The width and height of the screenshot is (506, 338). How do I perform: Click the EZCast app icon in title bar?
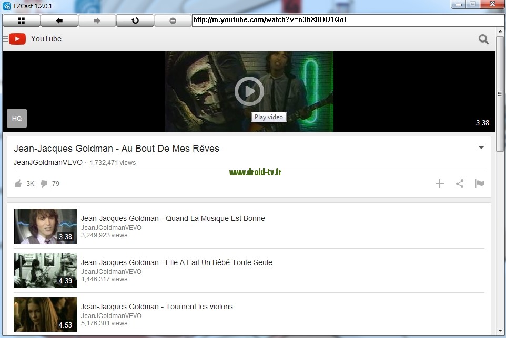click(x=6, y=6)
